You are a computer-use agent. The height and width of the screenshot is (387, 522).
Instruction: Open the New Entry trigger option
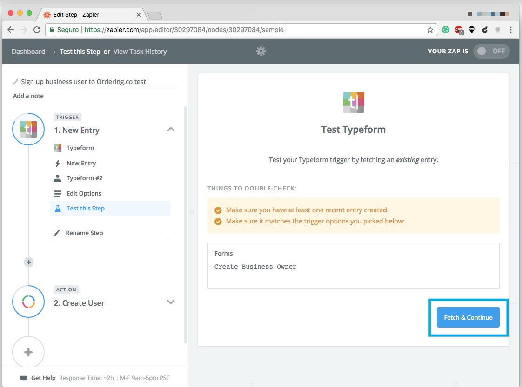[81, 163]
